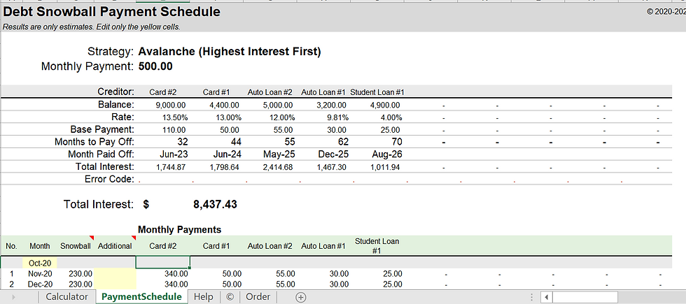Switch to the Calculator sheet tab
Screen dimensions: 686x304
click(x=67, y=297)
